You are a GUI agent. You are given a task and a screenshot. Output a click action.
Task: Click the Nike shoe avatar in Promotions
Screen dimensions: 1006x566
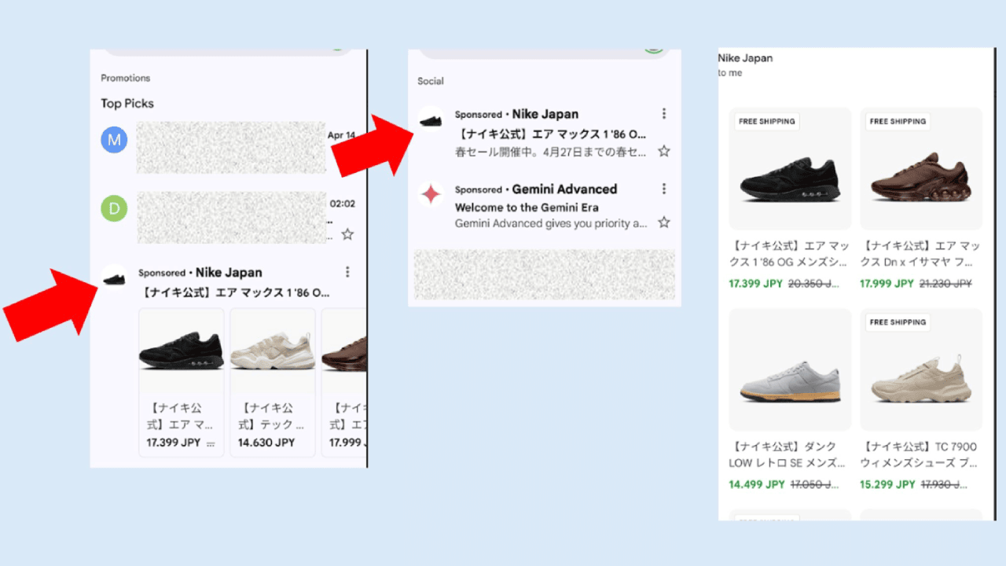[115, 277]
